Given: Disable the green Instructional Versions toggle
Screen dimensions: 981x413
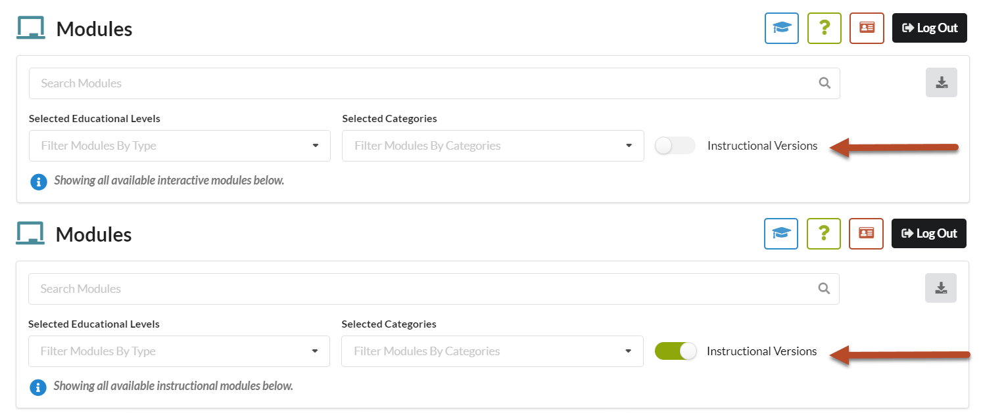Looking at the screenshot, I should [675, 351].
